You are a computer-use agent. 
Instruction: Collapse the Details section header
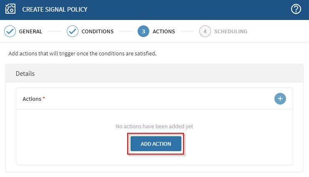154,74
